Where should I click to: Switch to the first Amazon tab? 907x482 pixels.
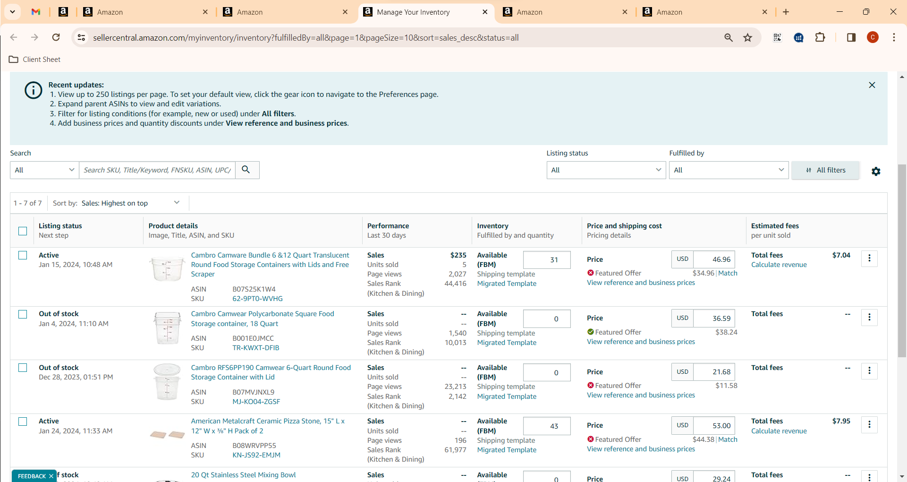coord(146,12)
